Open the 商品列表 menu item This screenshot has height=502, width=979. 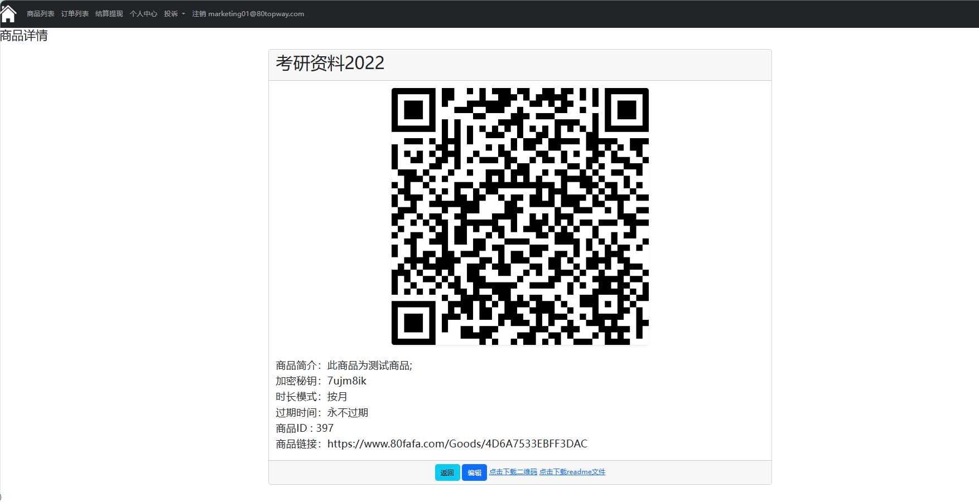[41, 14]
